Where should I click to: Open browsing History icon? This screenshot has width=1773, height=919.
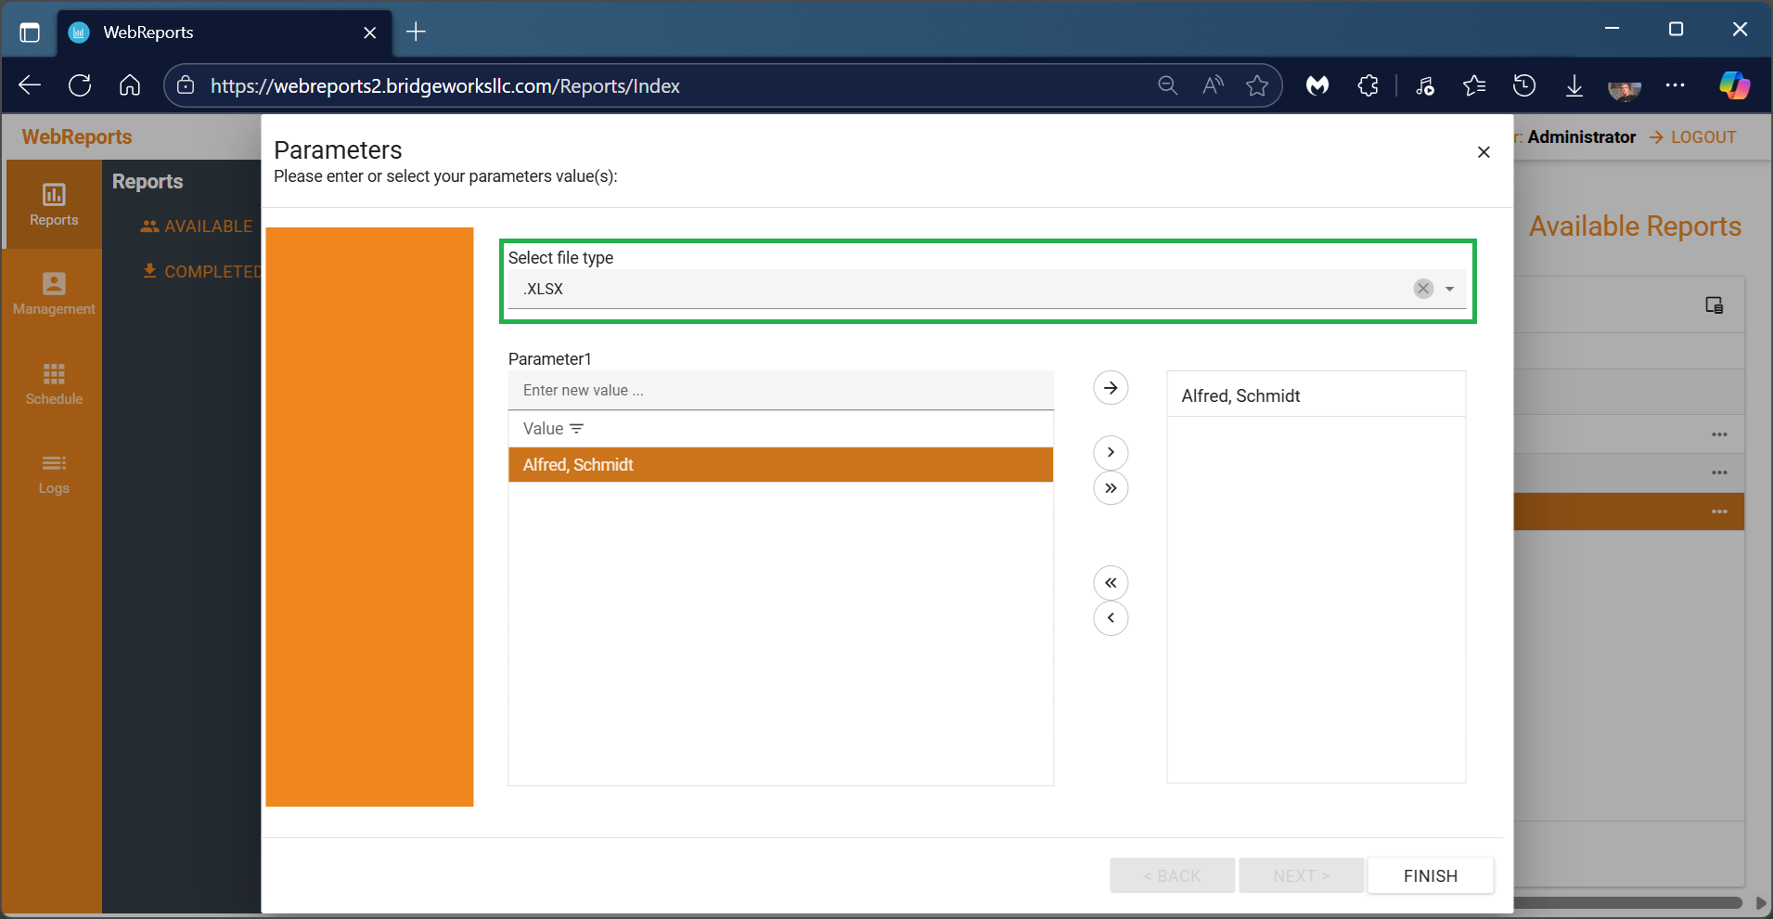[x=1524, y=85]
